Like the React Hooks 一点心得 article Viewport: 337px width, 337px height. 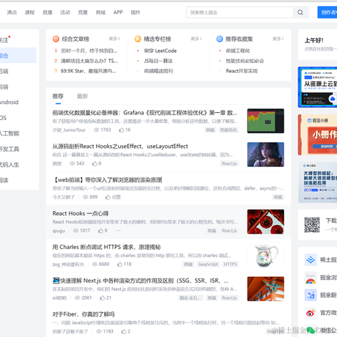(x=100, y=231)
